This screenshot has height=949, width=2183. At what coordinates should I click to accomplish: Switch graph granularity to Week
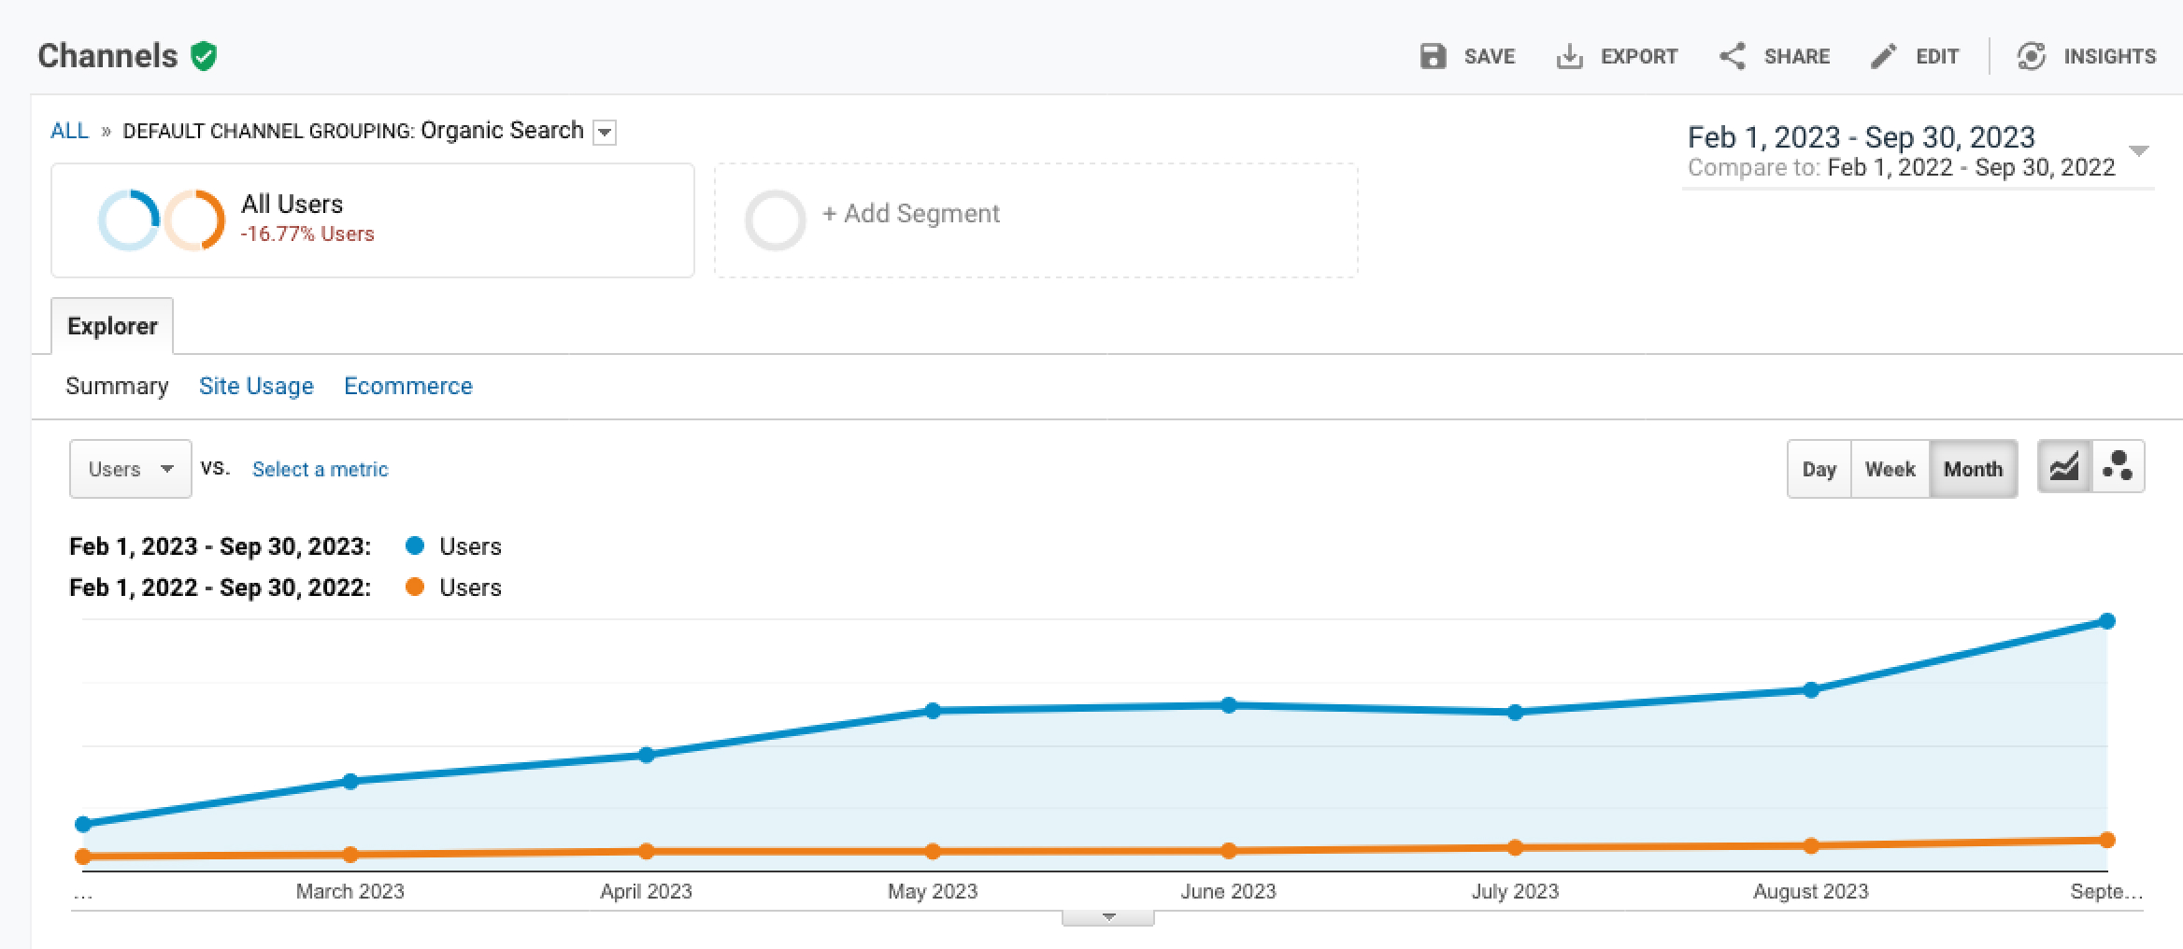click(1890, 469)
